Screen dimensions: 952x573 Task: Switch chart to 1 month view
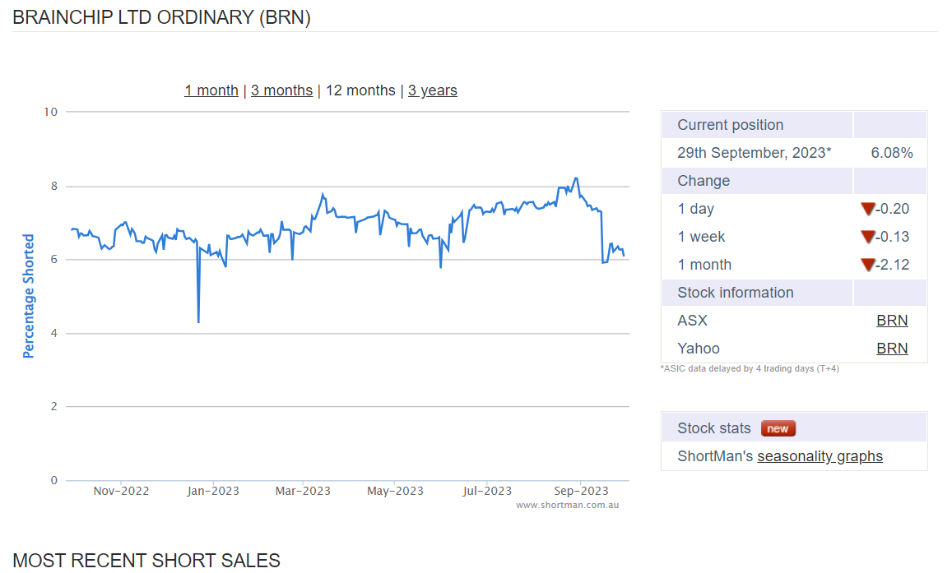pyautogui.click(x=211, y=90)
